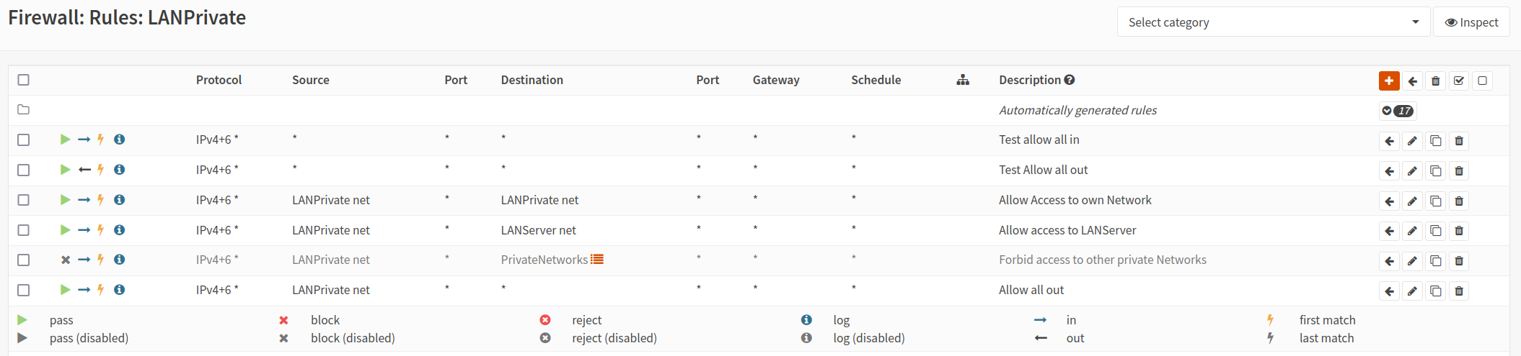
Task: Delete the 'Allow all out' rule
Action: coord(1458,291)
